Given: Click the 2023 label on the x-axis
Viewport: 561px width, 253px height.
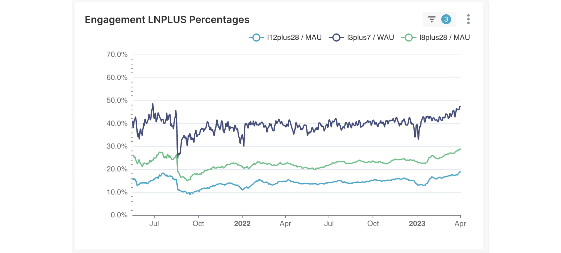Looking at the screenshot, I should click(x=417, y=224).
